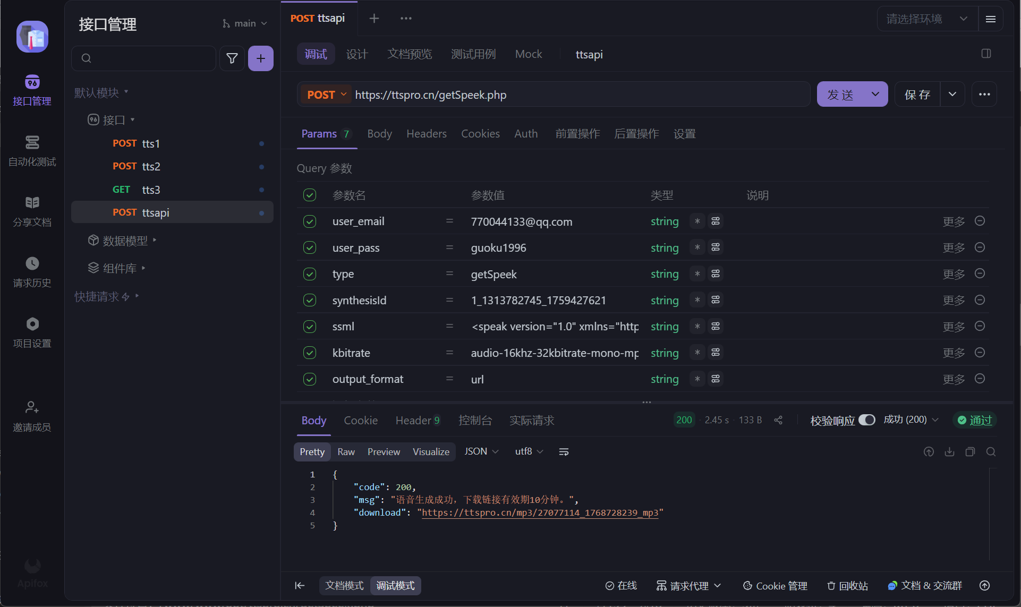1021x607 pixels.
Task: Toggle the 校验响应 switch
Action: click(x=867, y=420)
